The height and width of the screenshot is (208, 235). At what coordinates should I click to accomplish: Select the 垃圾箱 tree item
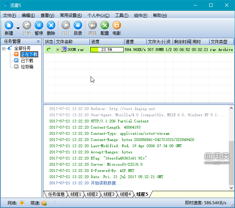click(27, 67)
